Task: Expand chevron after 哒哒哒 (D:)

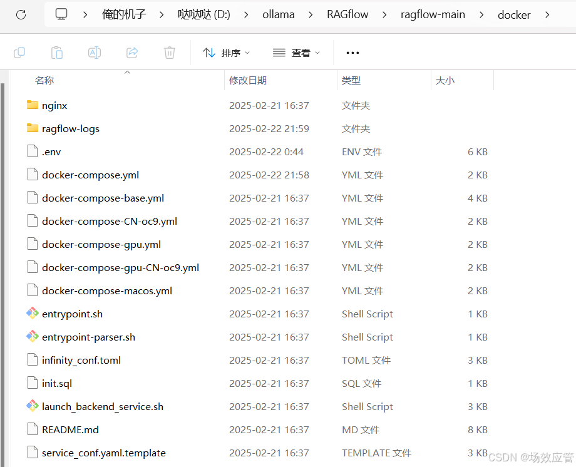Action: pyautogui.click(x=246, y=14)
